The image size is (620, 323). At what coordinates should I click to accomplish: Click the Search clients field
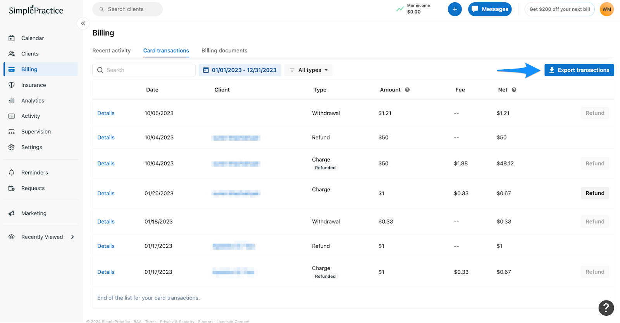point(128,9)
